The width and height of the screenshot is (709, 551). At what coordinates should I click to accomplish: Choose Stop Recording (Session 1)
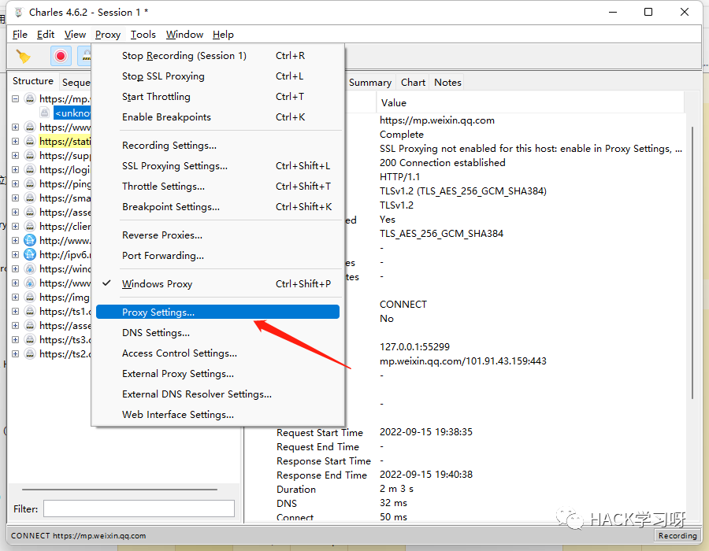(x=217, y=56)
